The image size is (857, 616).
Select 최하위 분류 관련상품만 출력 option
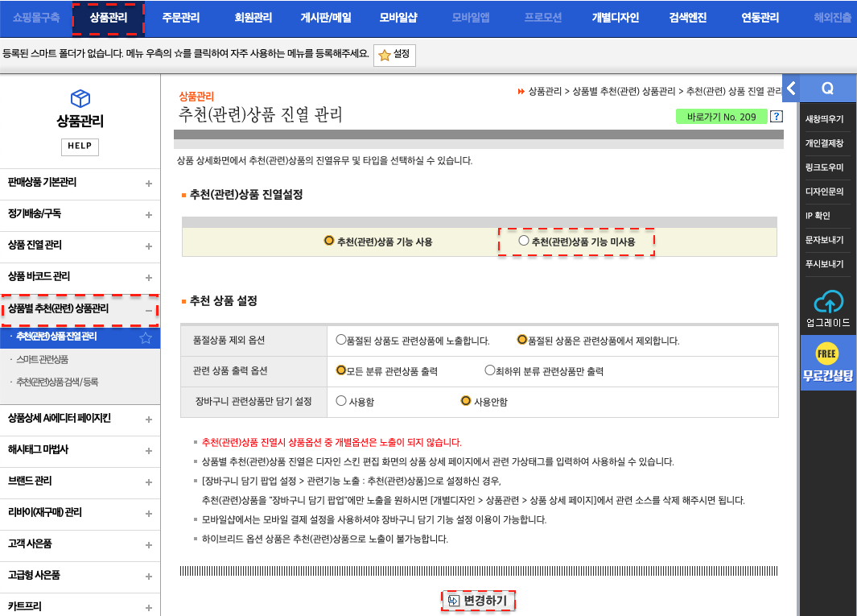[x=489, y=370]
